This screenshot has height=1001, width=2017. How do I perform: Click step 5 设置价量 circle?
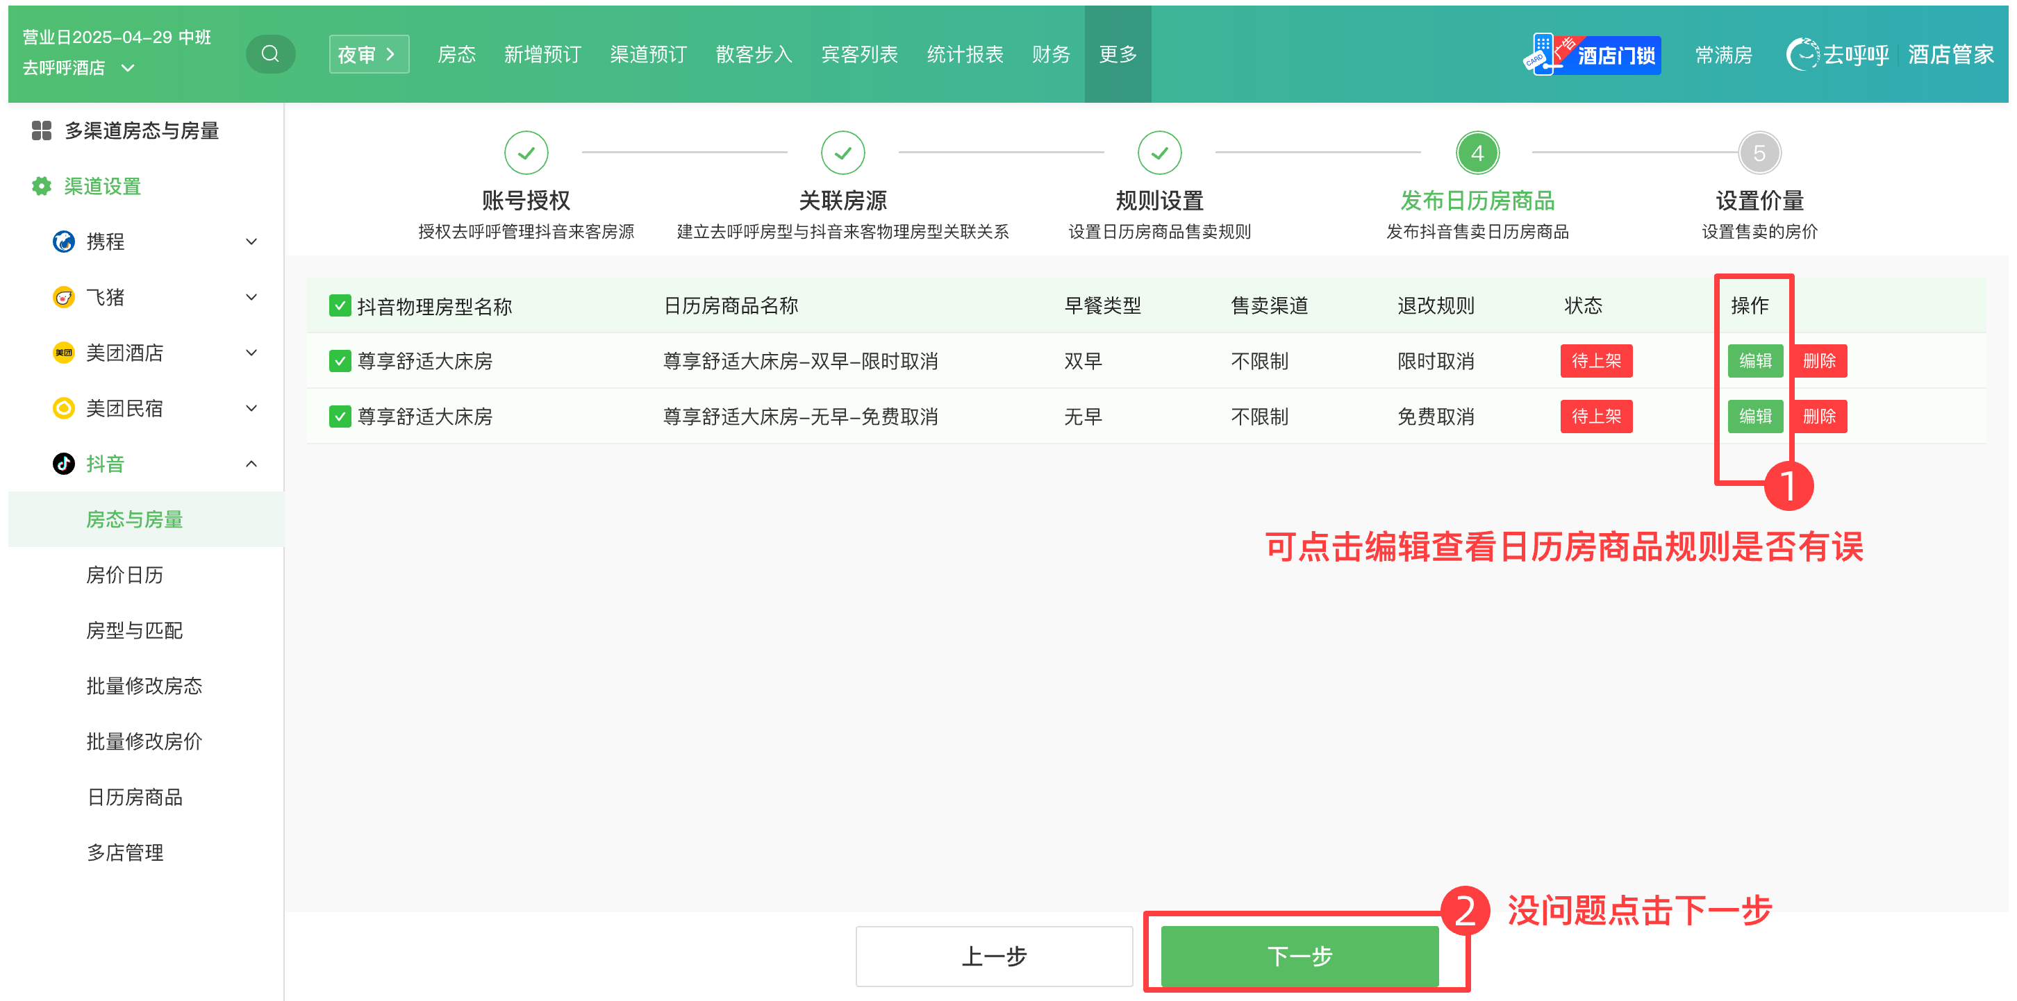[1759, 153]
